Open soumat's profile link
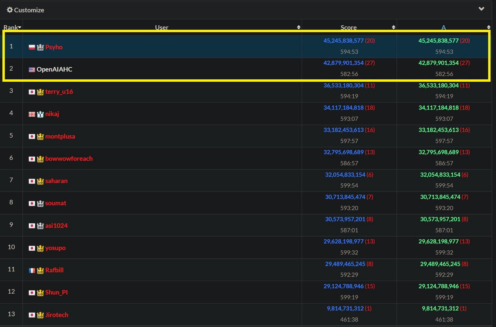 [x=56, y=203]
